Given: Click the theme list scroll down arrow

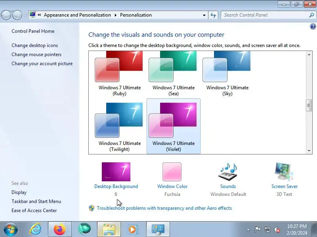Looking at the screenshot, I should (x=309, y=150).
